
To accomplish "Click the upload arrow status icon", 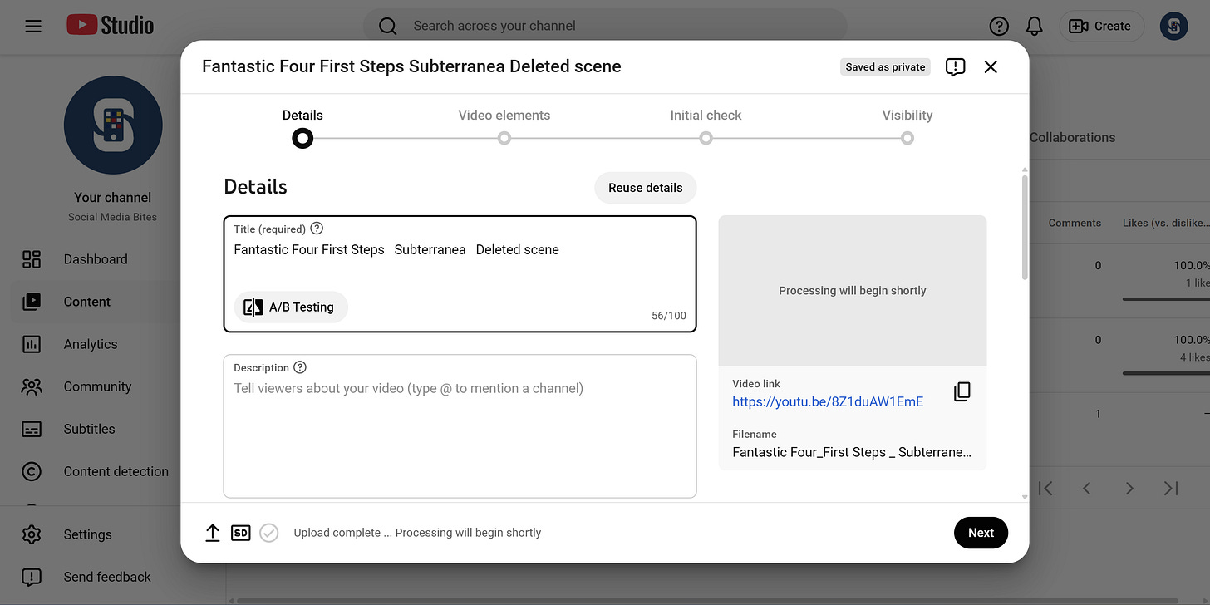I will [213, 533].
